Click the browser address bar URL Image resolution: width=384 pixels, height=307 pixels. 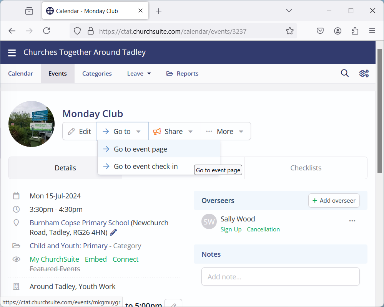coord(173,31)
